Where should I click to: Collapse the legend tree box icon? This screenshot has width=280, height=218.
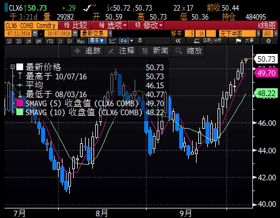click(x=12, y=66)
